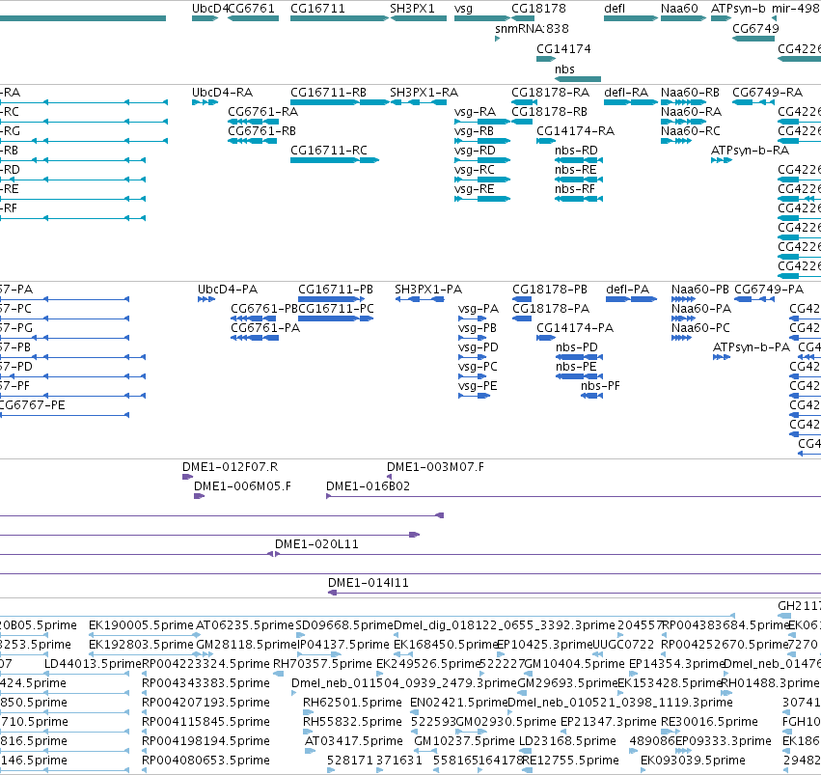Click transcript CG6749-RA label
Viewport: 821px width, 775px height.
point(768,92)
